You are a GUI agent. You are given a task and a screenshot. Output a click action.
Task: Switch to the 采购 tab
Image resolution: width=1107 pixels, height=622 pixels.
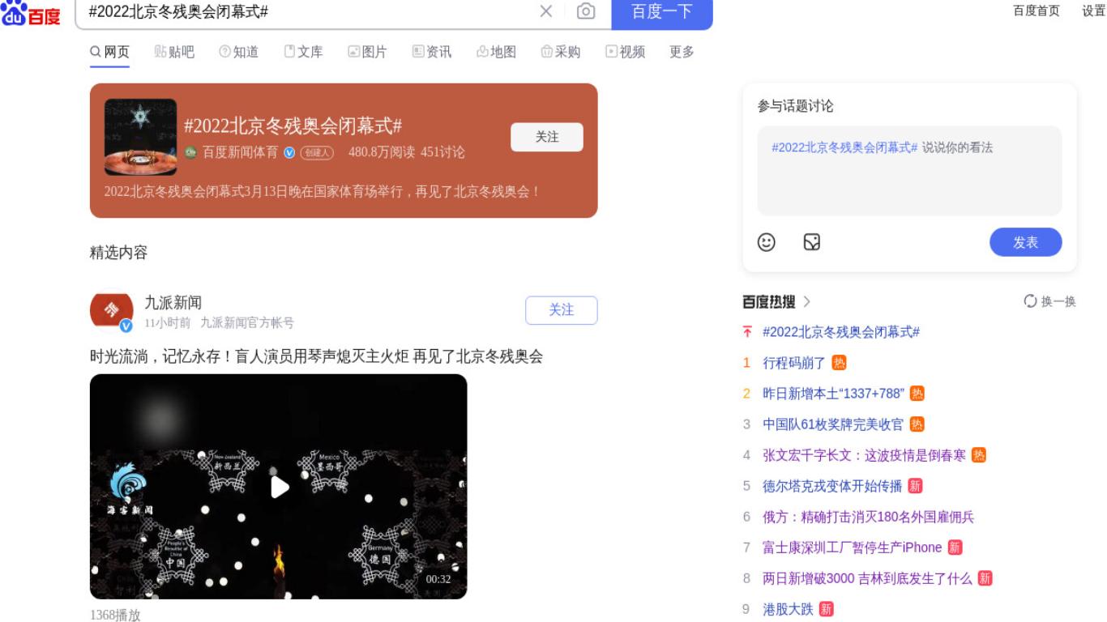pyautogui.click(x=561, y=52)
